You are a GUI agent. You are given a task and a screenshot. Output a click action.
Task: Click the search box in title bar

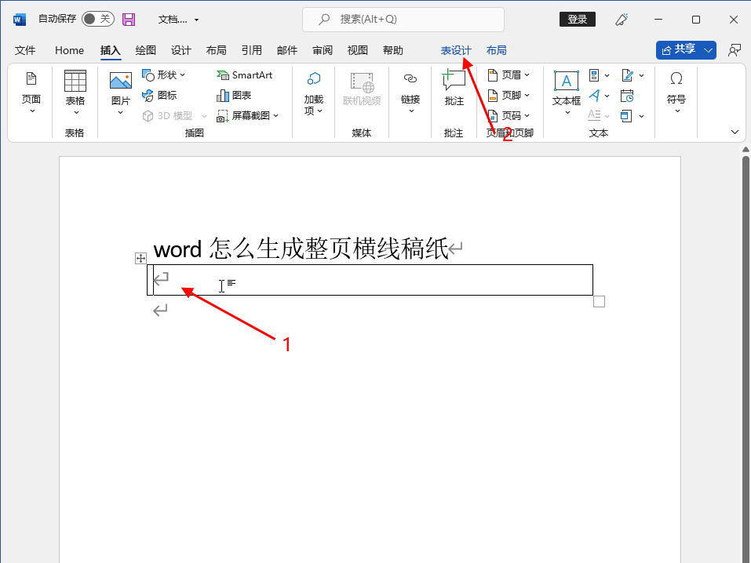pos(403,19)
